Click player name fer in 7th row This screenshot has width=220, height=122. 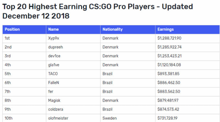click(x=51, y=91)
